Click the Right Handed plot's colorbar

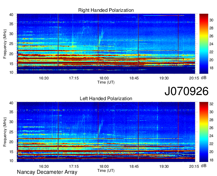click(204, 44)
